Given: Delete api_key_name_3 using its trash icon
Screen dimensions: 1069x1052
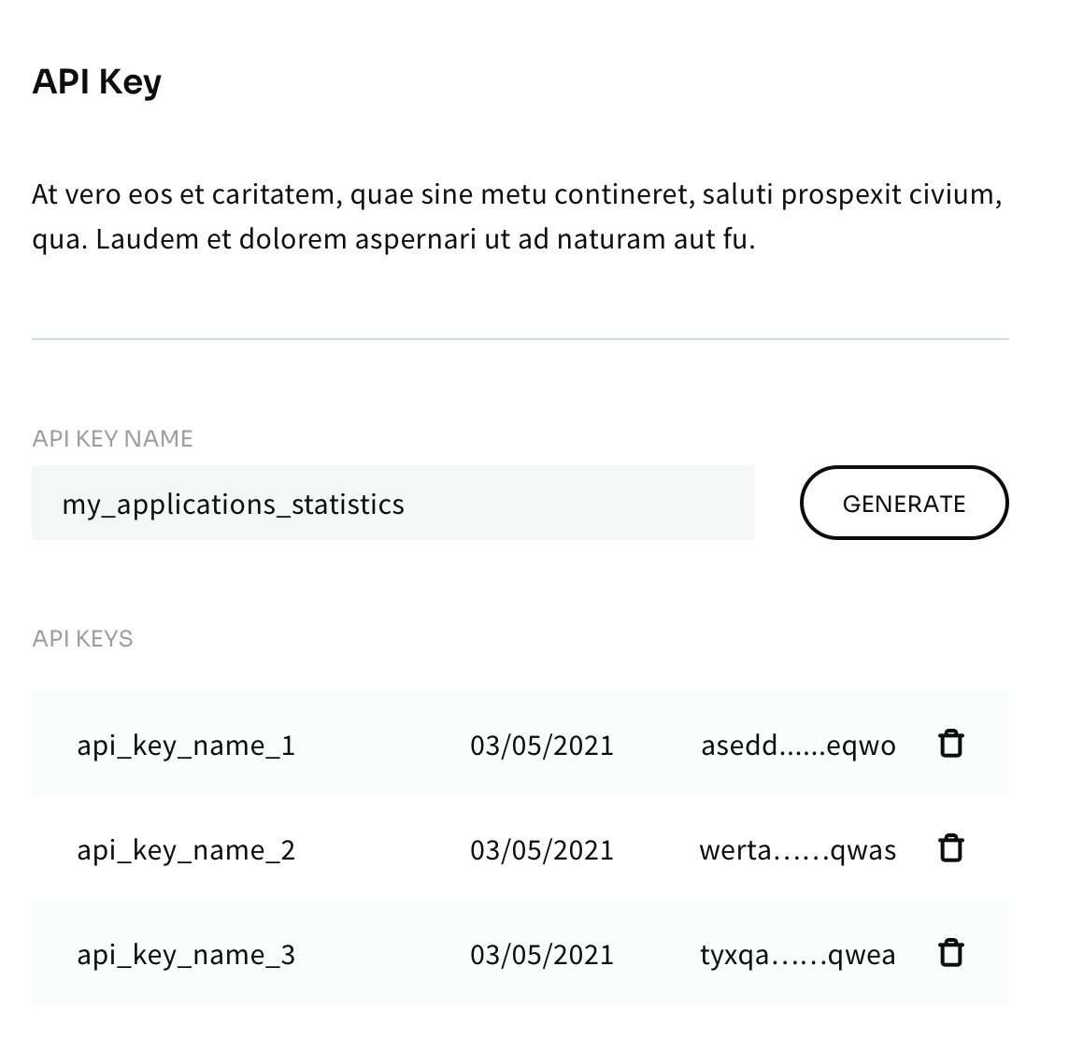Looking at the screenshot, I should pyautogui.click(x=951, y=953).
